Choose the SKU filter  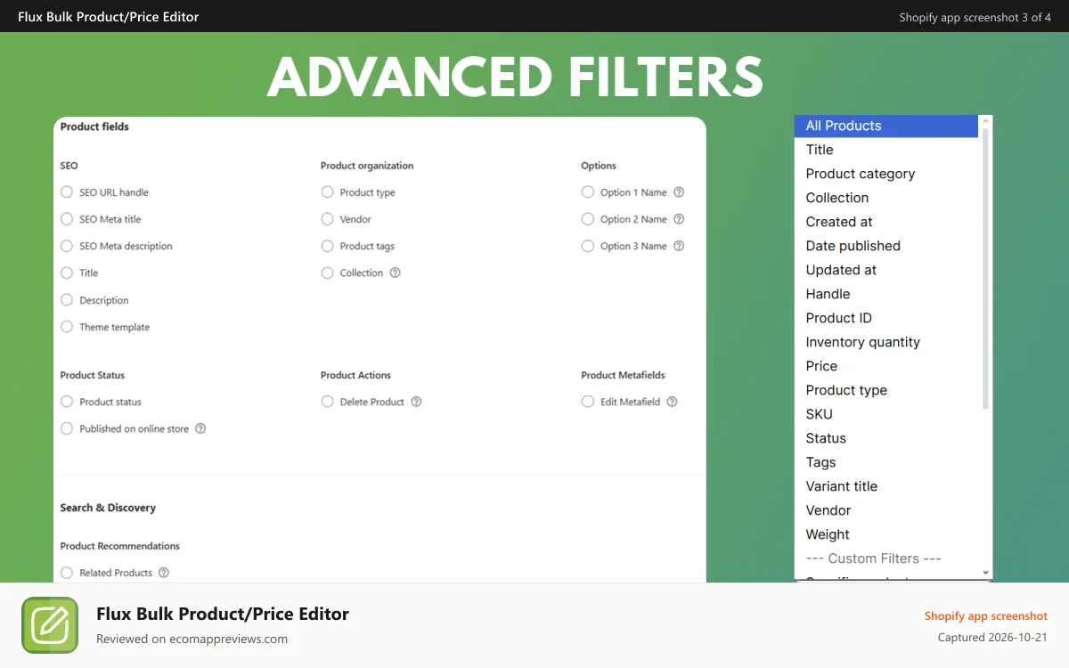tap(886, 414)
